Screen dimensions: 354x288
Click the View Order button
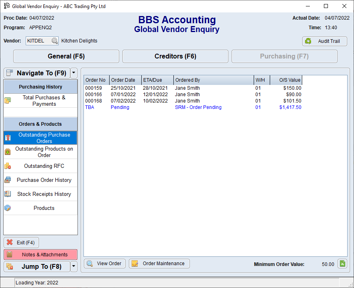click(x=105, y=264)
